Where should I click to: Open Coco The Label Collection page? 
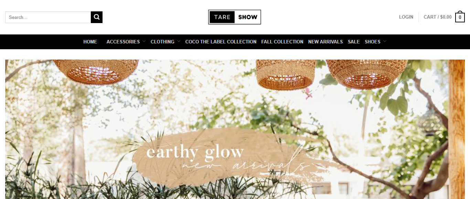(x=221, y=42)
